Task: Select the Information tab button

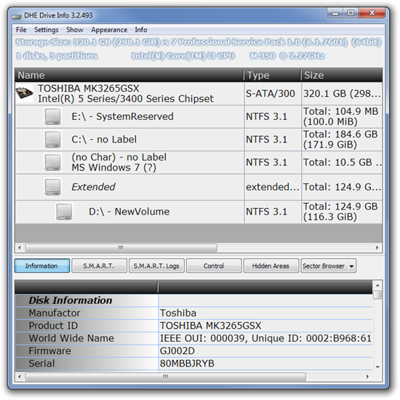Action: click(42, 265)
